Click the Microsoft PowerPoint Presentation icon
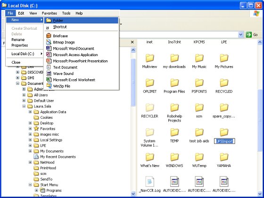Image resolution: width=264 pixels, height=198 pixels. pos(49,61)
